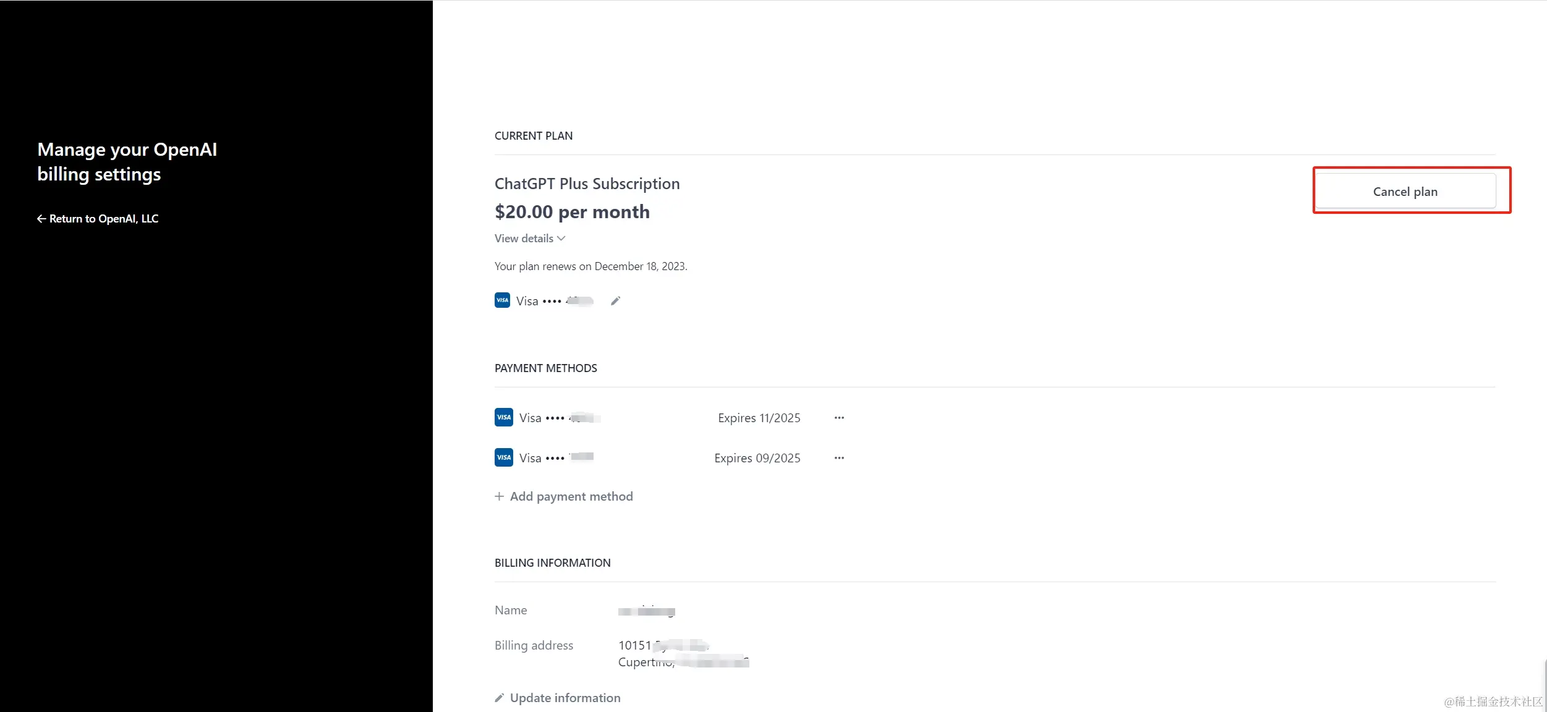The width and height of the screenshot is (1547, 712).
Task: Click plus icon for adding payment method
Action: click(x=499, y=496)
